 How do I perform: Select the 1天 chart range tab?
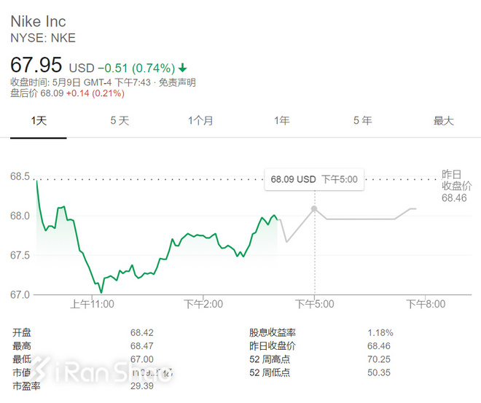39,121
